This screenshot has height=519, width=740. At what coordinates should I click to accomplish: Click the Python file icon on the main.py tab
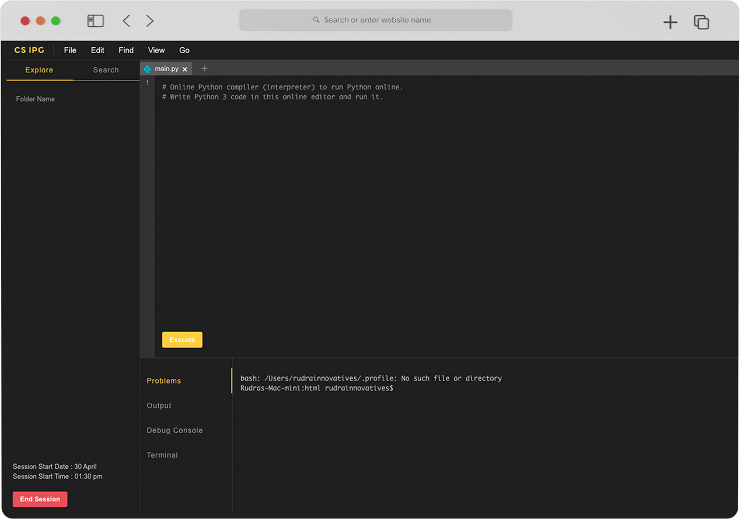point(147,69)
